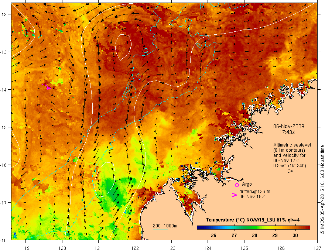Screen dimensions: 325x251
Task: Click the magenta Argo circle symbol
Action: coord(237,185)
